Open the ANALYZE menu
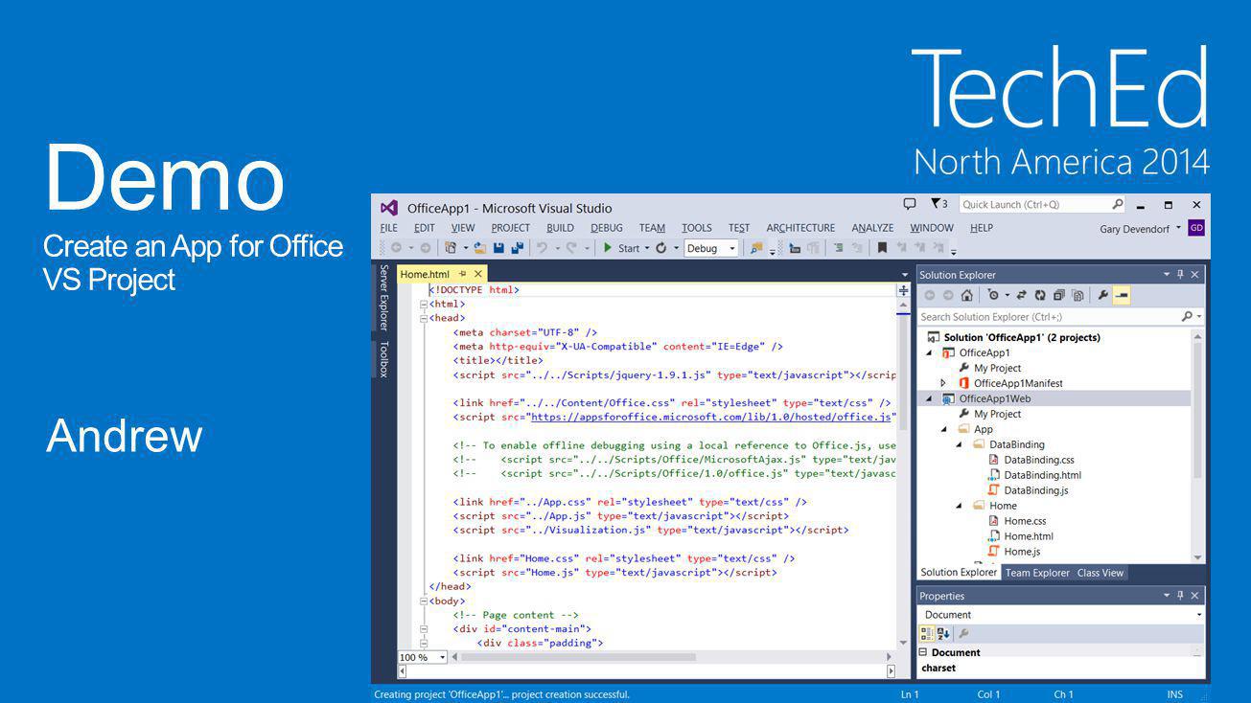 pyautogui.click(x=872, y=228)
